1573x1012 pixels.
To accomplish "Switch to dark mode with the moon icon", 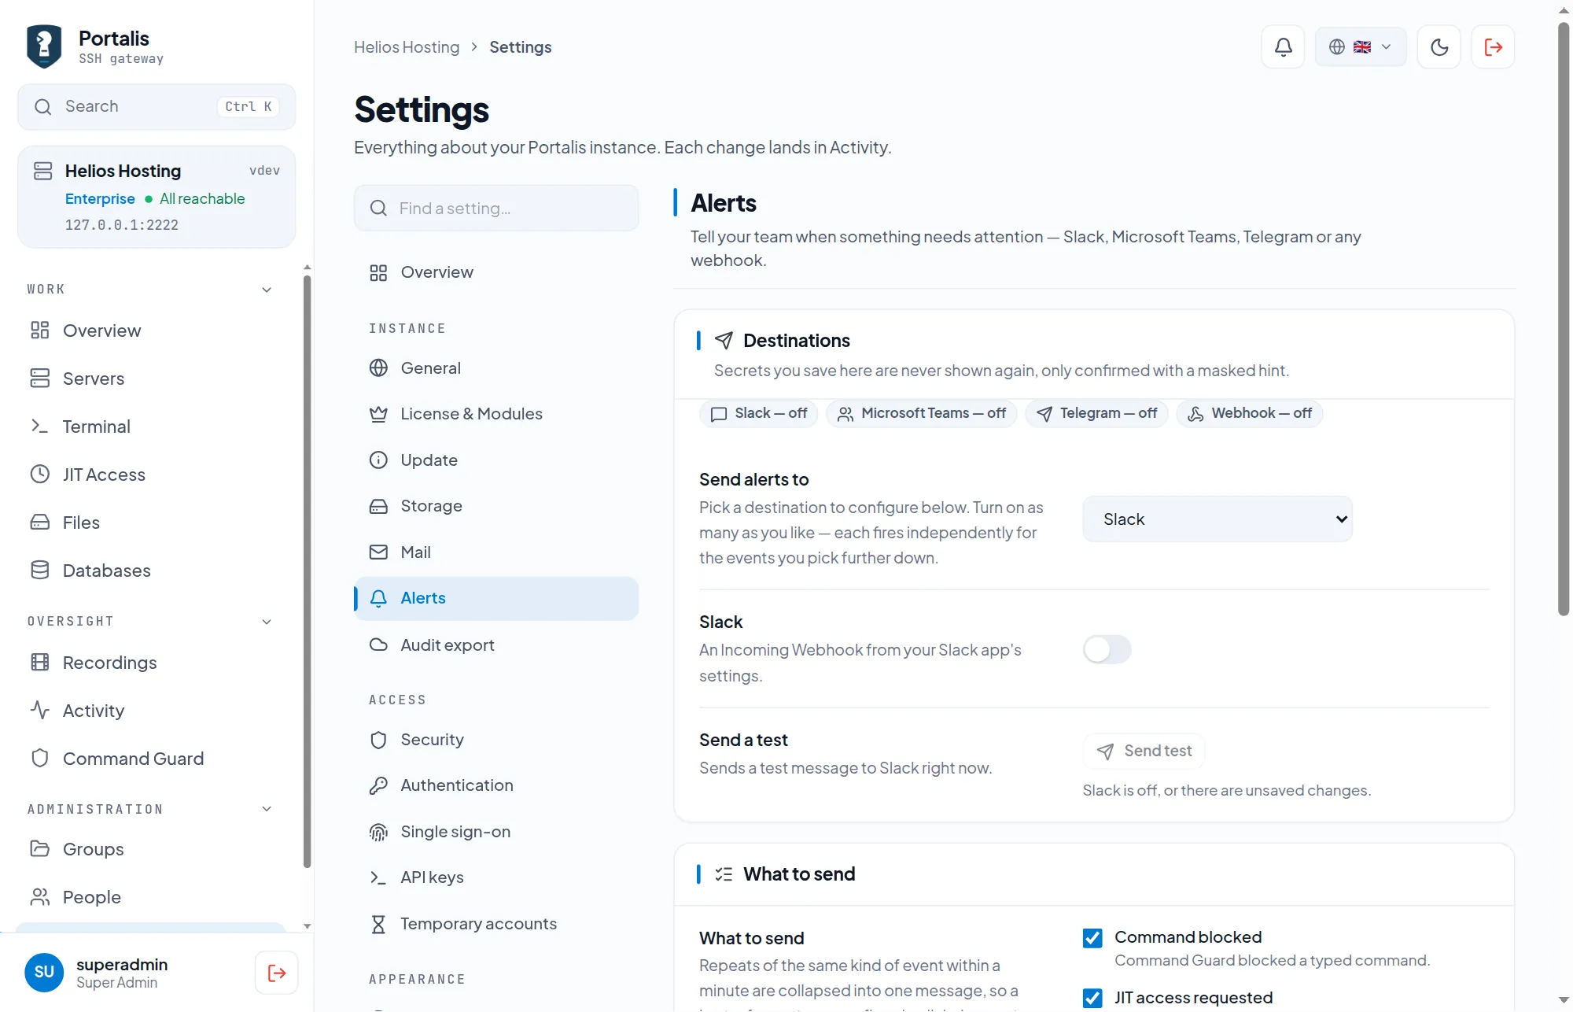I will pyautogui.click(x=1439, y=47).
